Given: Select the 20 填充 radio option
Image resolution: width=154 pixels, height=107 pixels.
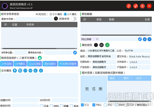Looking at the screenshot, I should click(65, 14).
